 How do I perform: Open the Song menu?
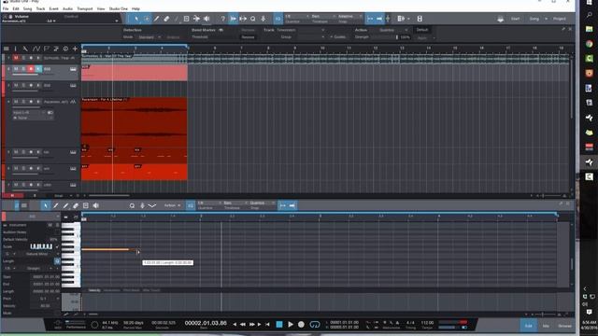[x=27, y=8]
